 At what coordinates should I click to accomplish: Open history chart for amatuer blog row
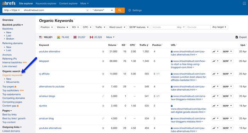[x=216, y=118]
